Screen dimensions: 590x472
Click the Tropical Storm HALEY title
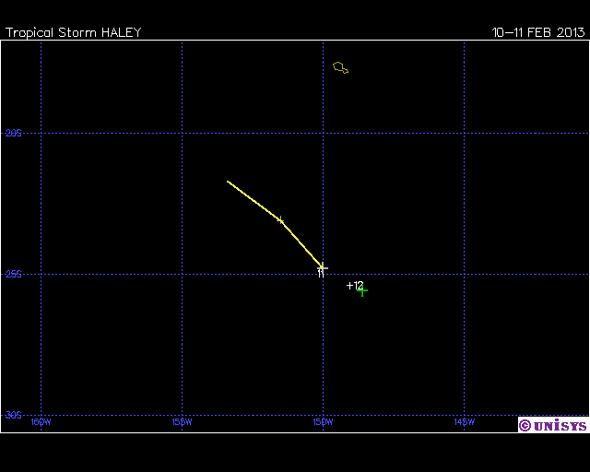coord(74,32)
